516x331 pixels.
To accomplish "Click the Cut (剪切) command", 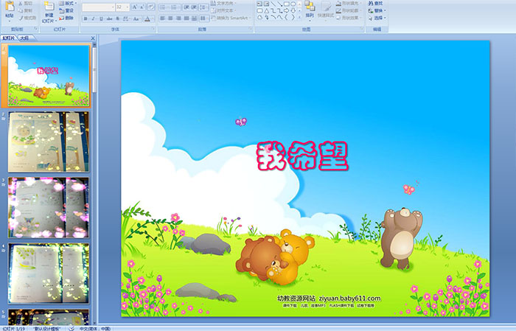I will (x=25, y=3).
